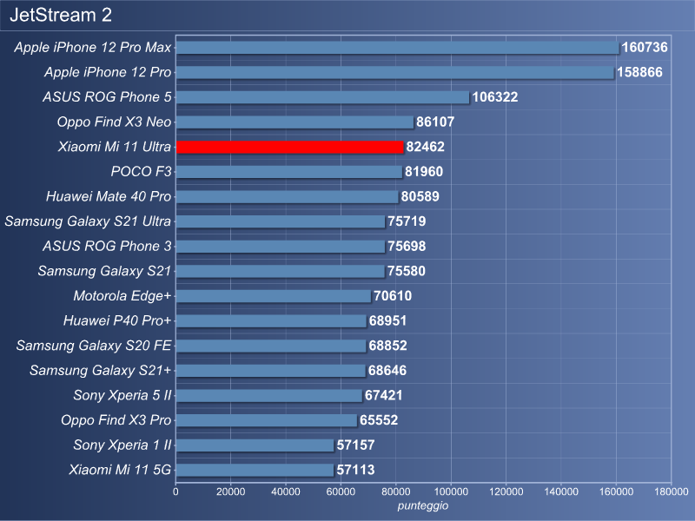Click the 'ASUS ROG Phone 5' label

click(107, 97)
